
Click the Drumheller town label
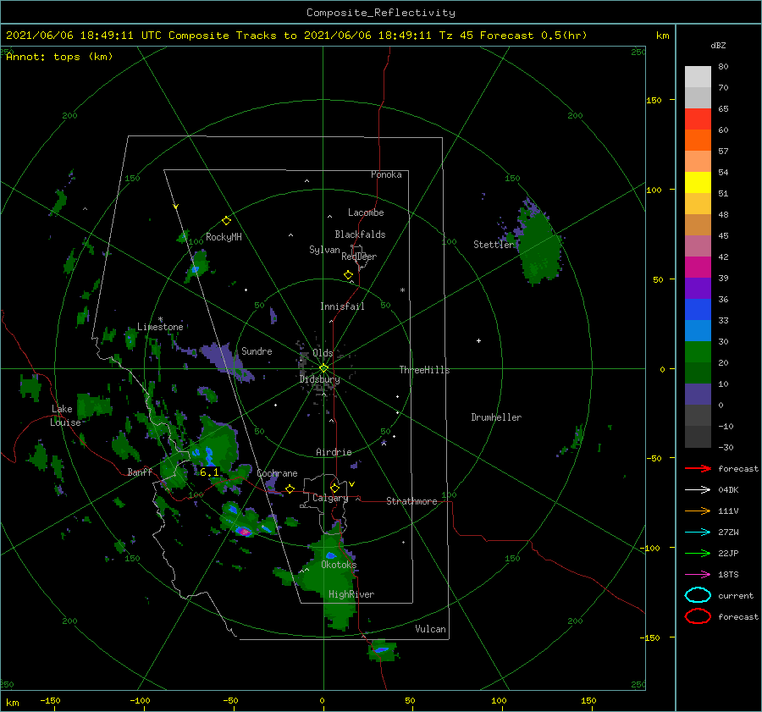[x=496, y=417]
